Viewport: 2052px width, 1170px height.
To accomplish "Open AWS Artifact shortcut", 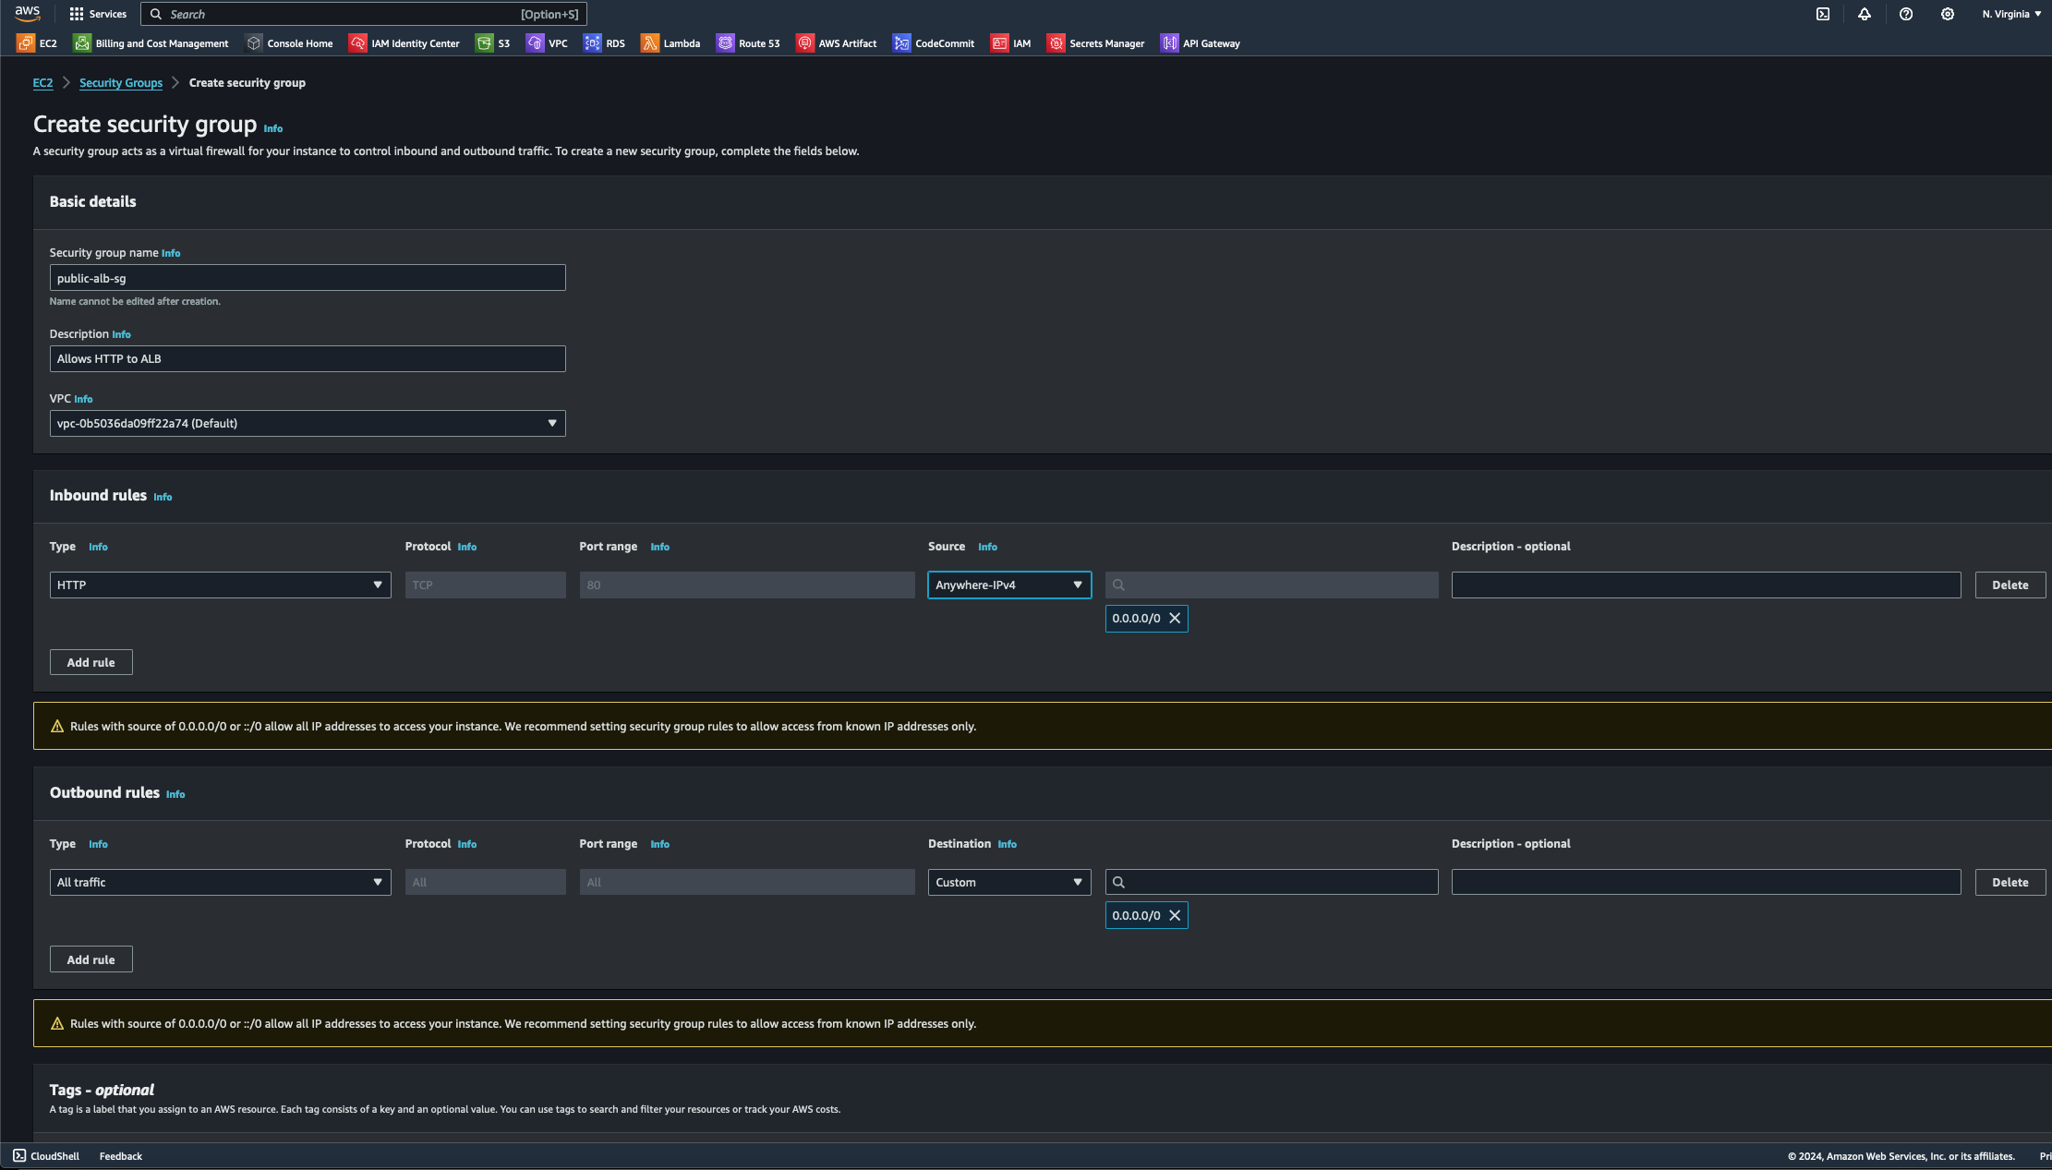I will [x=837, y=43].
